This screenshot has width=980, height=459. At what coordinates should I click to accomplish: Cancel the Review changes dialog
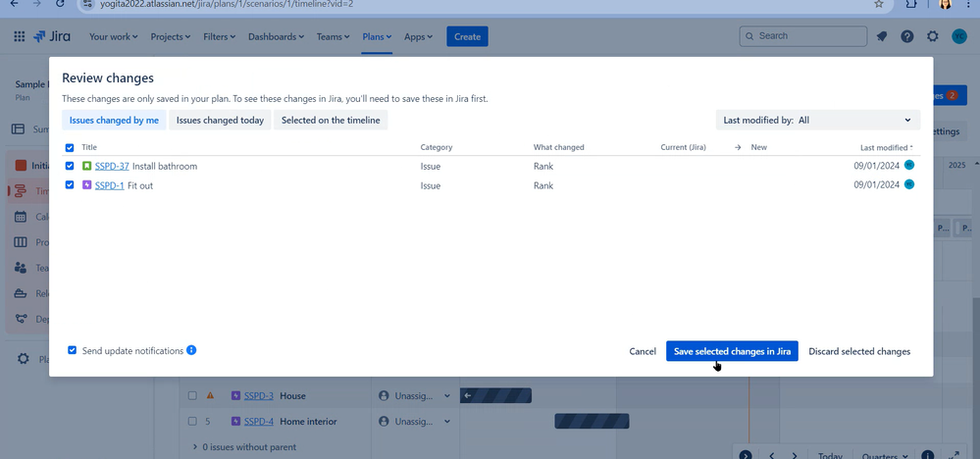coord(643,351)
